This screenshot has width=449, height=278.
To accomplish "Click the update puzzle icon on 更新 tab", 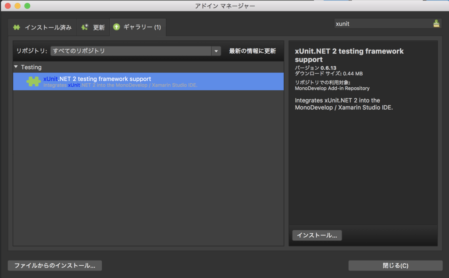I will pos(85,27).
